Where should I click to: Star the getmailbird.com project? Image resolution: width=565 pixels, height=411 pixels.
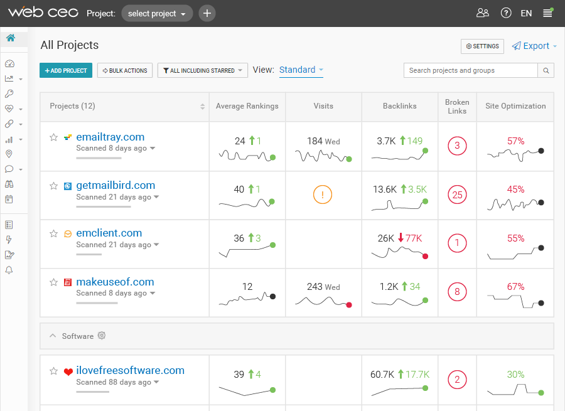pyautogui.click(x=54, y=186)
